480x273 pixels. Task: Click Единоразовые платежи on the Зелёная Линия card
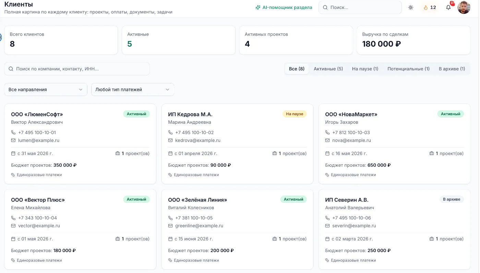[196, 260]
